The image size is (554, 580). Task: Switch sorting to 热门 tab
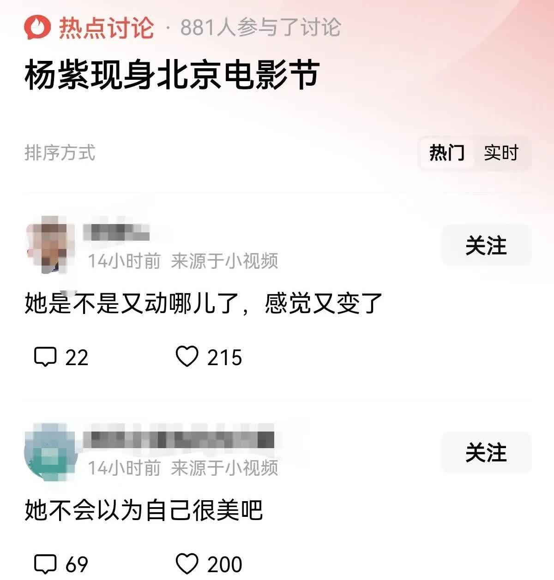(x=446, y=153)
